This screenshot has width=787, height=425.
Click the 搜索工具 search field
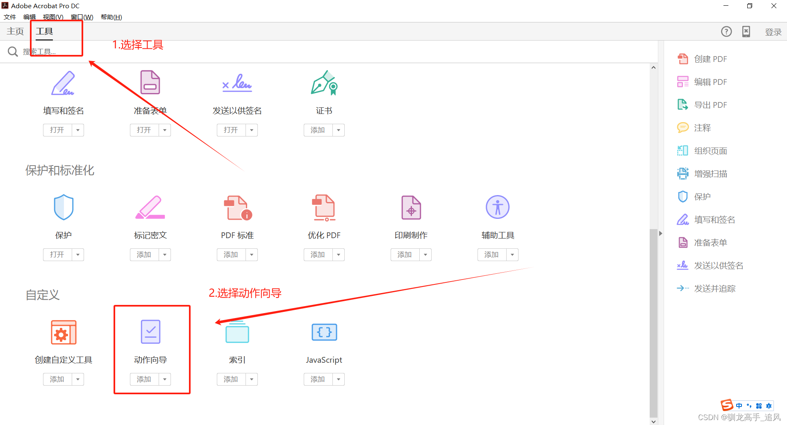pos(328,52)
